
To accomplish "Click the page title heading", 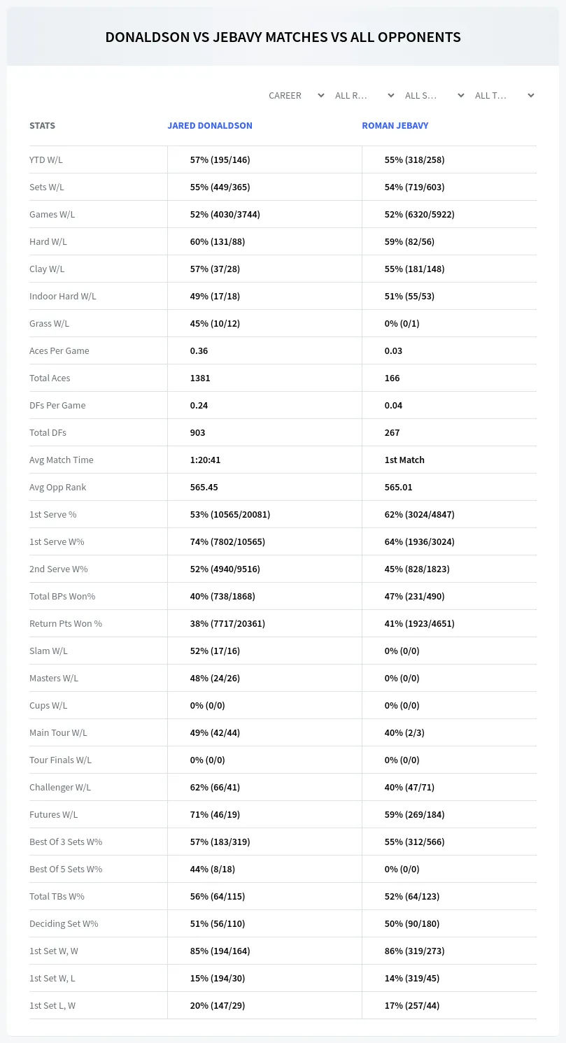I will pos(283,37).
